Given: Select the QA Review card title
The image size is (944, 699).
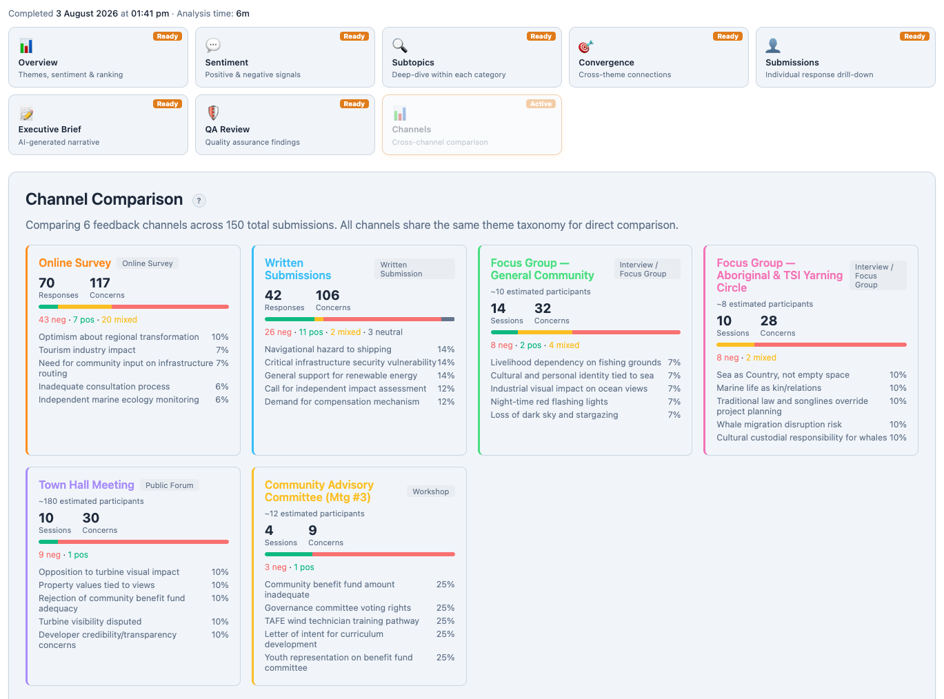Looking at the screenshot, I should pyautogui.click(x=228, y=130).
